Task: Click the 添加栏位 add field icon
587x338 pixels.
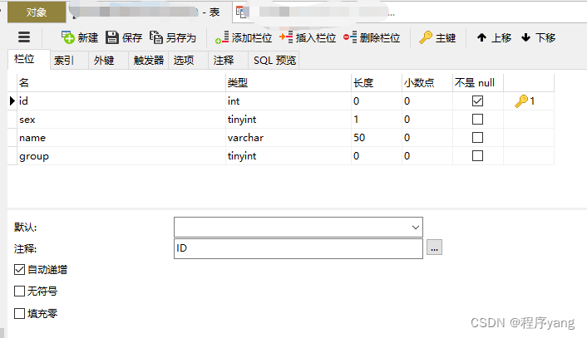Action: point(222,37)
